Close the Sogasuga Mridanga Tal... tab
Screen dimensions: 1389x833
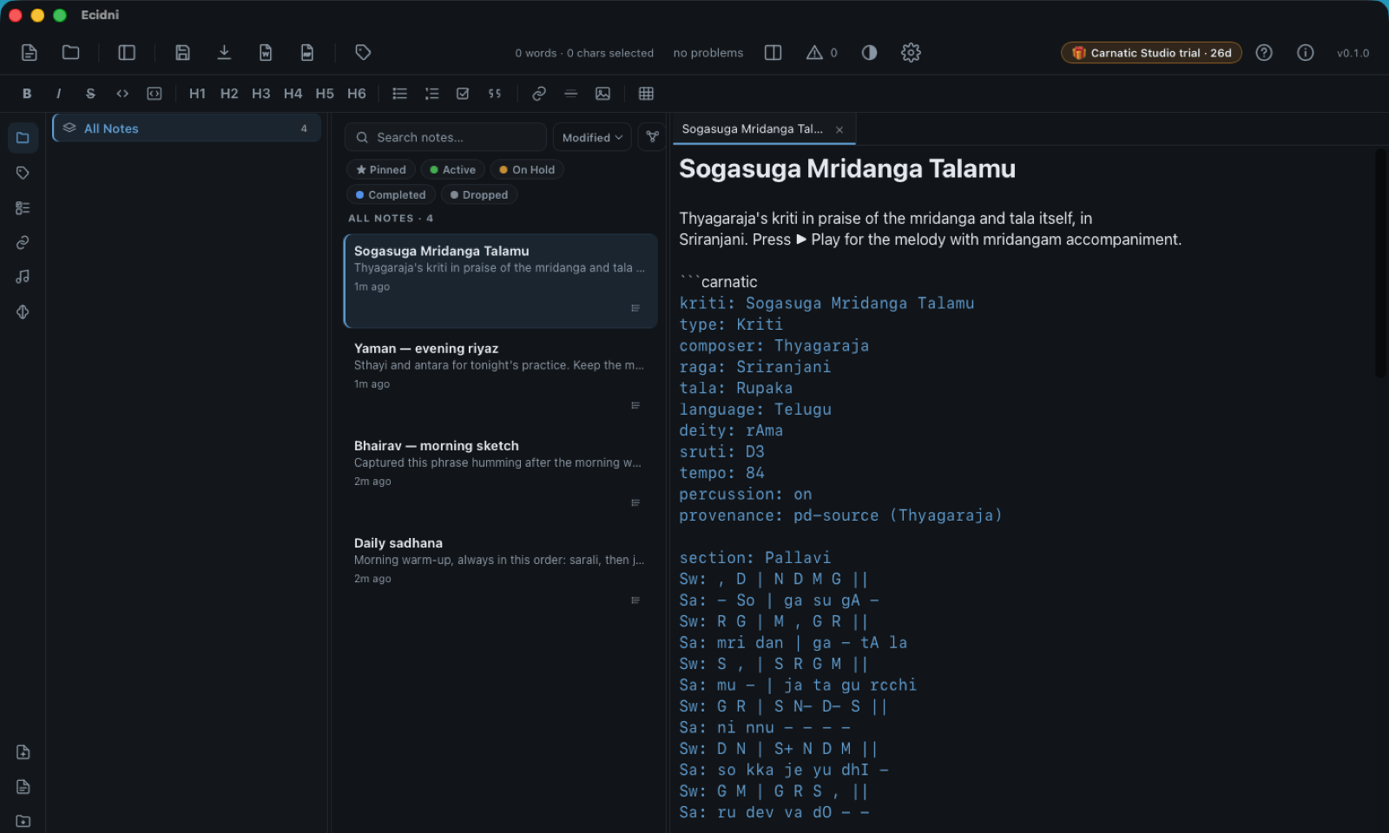point(839,129)
